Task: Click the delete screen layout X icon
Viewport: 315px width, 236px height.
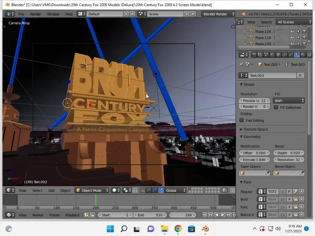Action: [132, 14]
